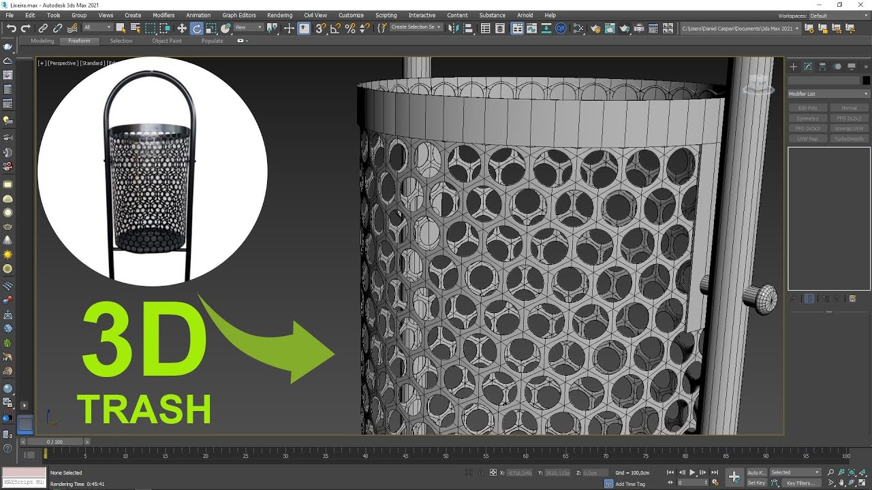This screenshot has width=872, height=490.
Task: Click the Mirror tool icon
Action: coord(453,28)
